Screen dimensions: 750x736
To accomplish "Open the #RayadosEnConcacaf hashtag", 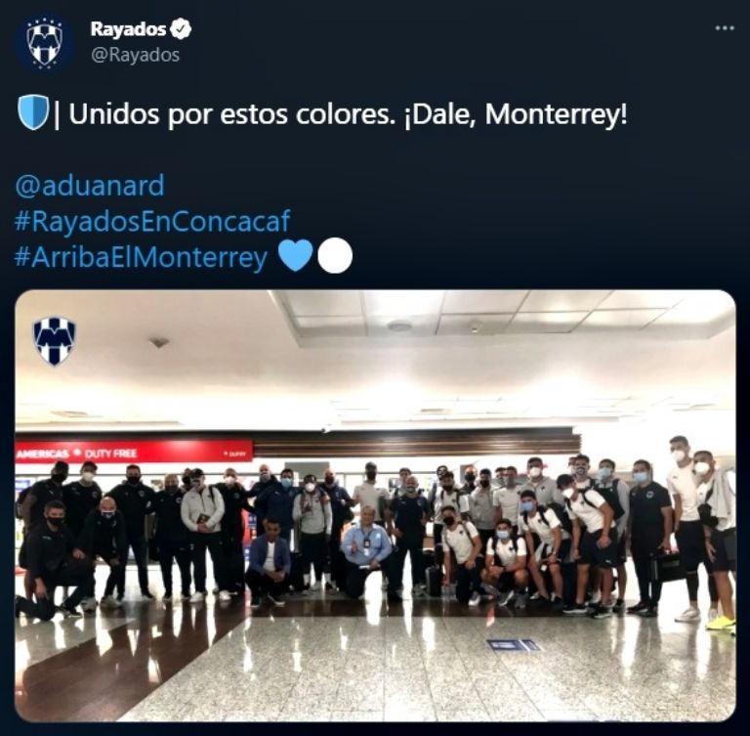I will (152, 221).
